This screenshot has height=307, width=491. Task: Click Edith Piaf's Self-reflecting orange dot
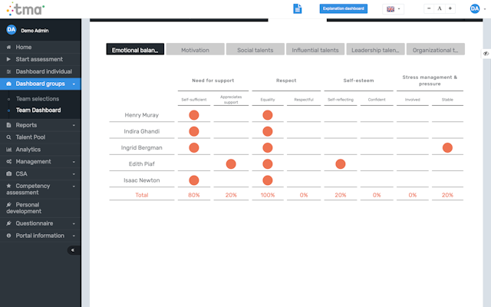click(340, 164)
